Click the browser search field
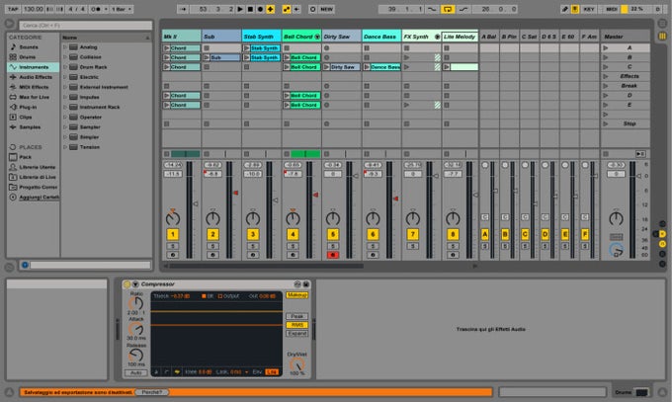The height and width of the screenshot is (402, 672). (x=85, y=26)
